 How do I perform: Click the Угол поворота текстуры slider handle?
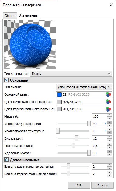click(58, 131)
